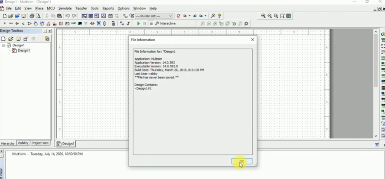The height and width of the screenshot is (179, 385).
Task: Open the In-Use List dropdown
Action: pos(154,16)
